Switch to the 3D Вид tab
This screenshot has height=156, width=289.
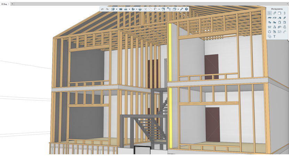[x=4, y=4]
